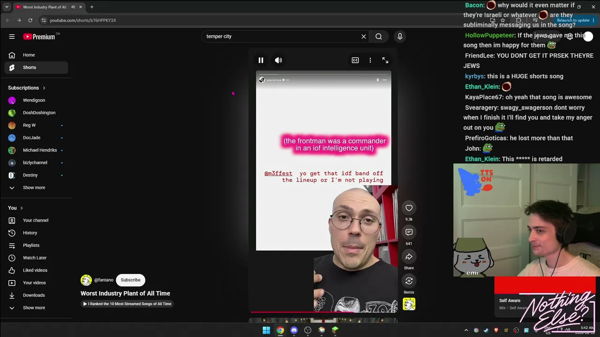The width and height of the screenshot is (600, 337).
Task: Open Your channel
Action: point(36,220)
